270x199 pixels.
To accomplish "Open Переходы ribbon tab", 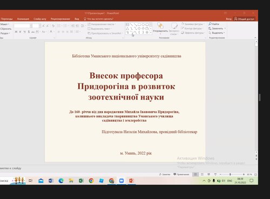I will tap(6, 19).
